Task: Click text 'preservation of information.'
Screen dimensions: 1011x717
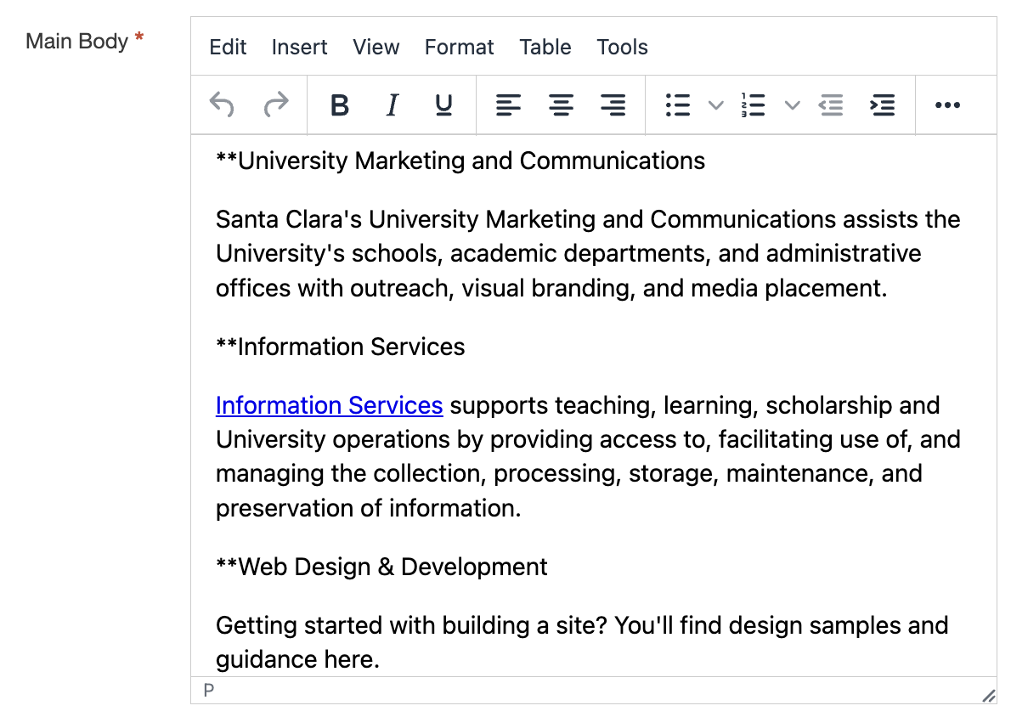Action: [368, 508]
